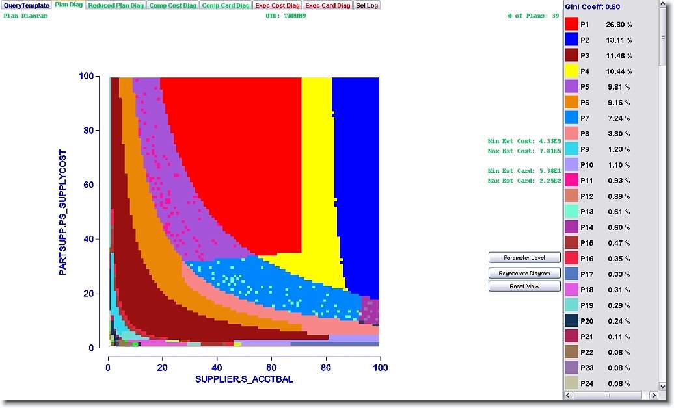Click the dark navy P20 swatch

click(571, 320)
